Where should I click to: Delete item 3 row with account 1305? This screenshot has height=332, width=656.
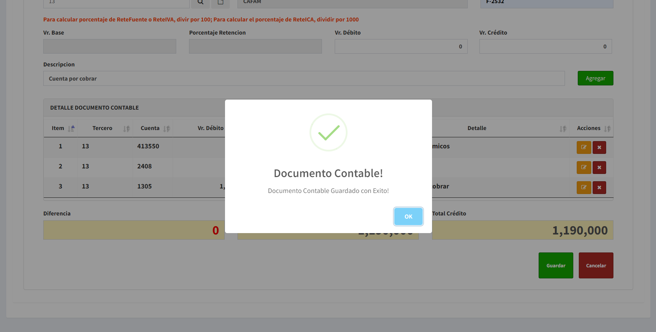pos(599,187)
